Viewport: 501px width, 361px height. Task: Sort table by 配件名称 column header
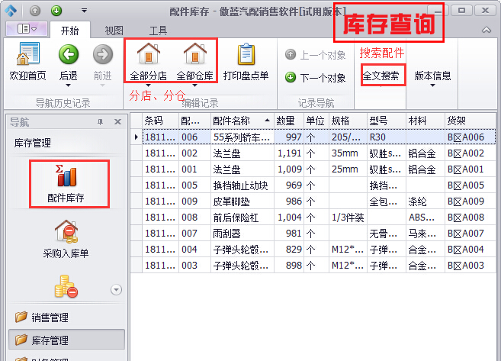click(x=239, y=121)
